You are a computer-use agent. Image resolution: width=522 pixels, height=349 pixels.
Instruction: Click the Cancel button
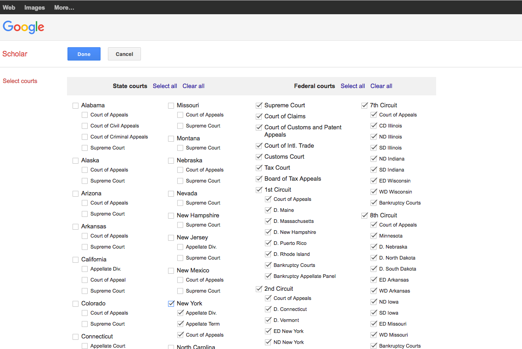point(124,54)
